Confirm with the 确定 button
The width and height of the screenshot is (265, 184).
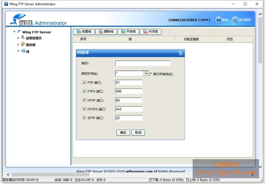[123, 133]
